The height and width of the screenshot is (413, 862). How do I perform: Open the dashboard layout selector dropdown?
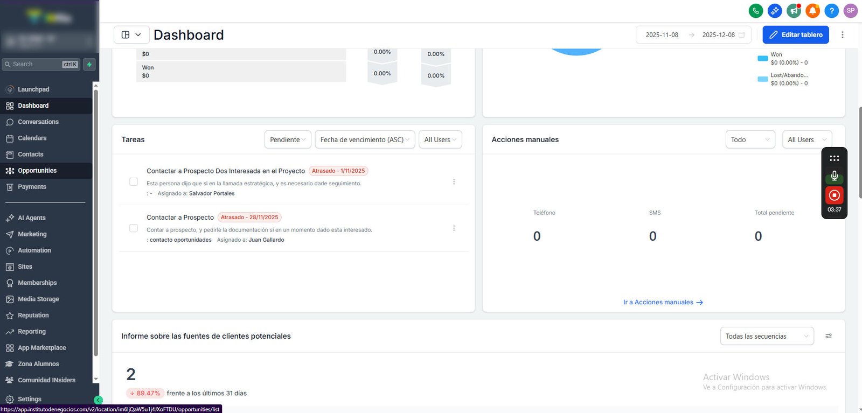click(131, 34)
